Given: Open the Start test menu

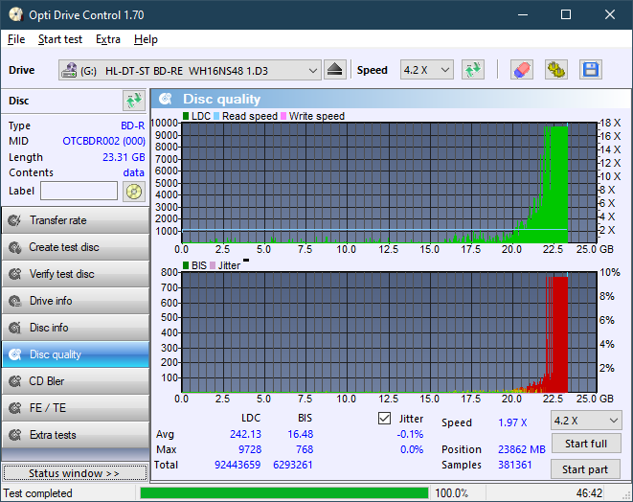Looking at the screenshot, I should pos(60,39).
